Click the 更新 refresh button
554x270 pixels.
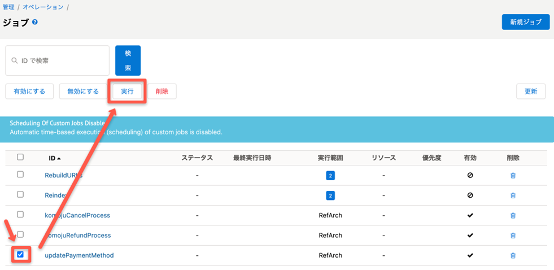click(x=530, y=91)
